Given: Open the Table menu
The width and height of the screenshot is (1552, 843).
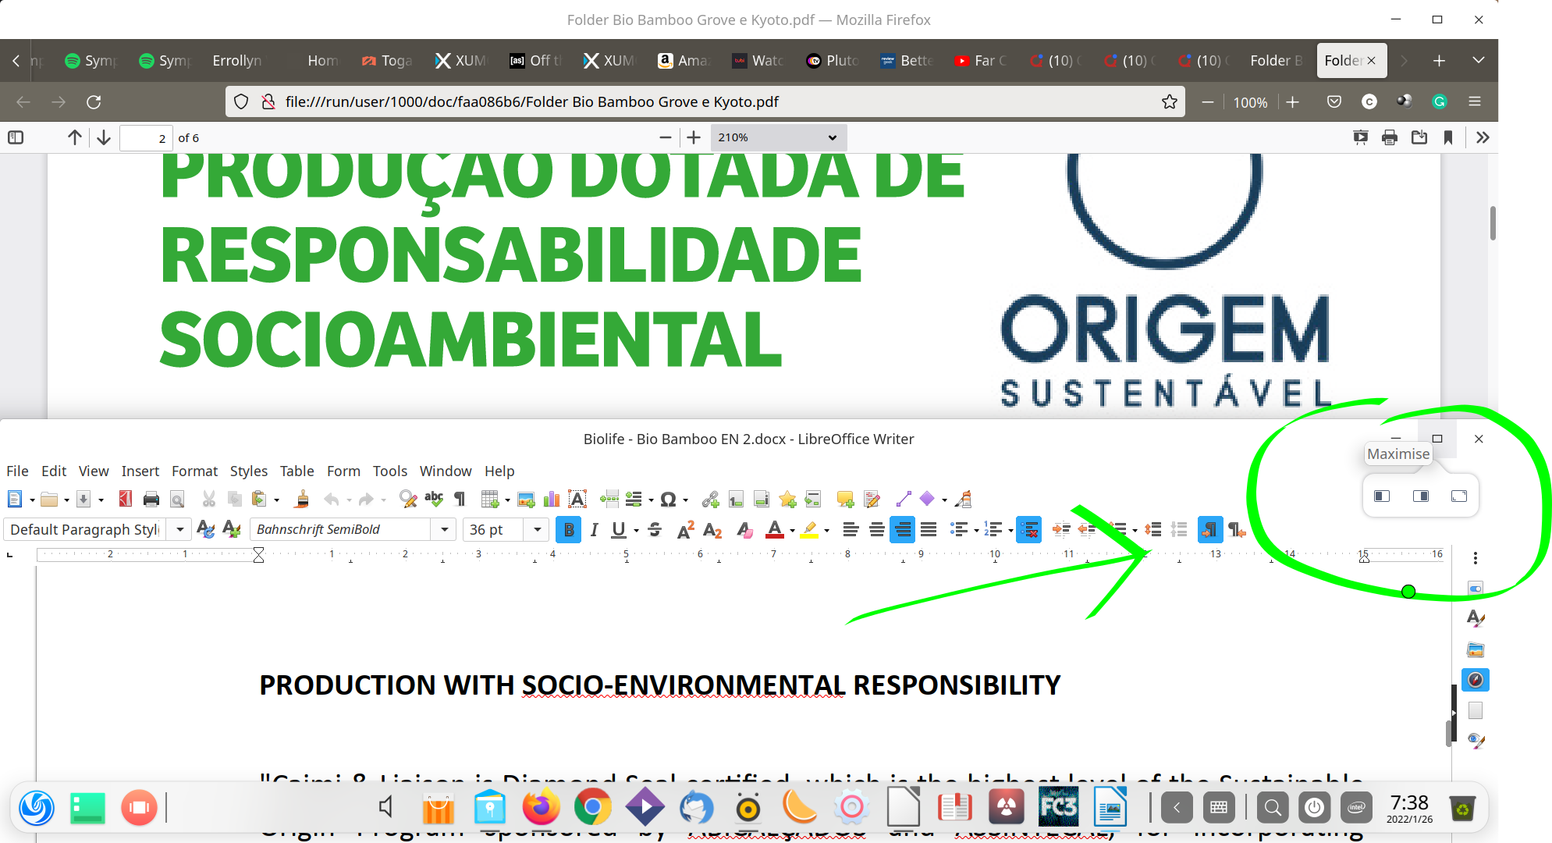Looking at the screenshot, I should (297, 471).
